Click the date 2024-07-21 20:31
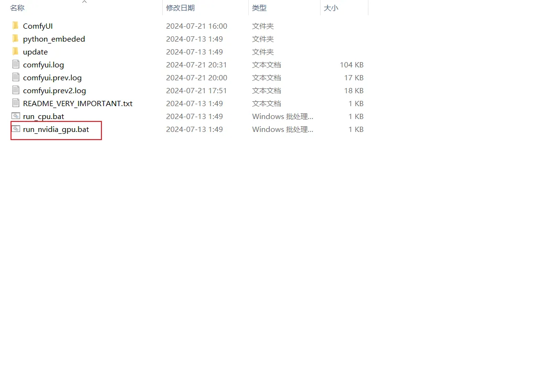 click(197, 65)
